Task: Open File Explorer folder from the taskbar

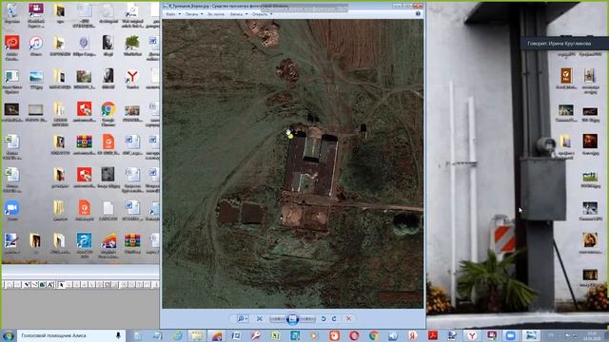Action: click(x=197, y=335)
